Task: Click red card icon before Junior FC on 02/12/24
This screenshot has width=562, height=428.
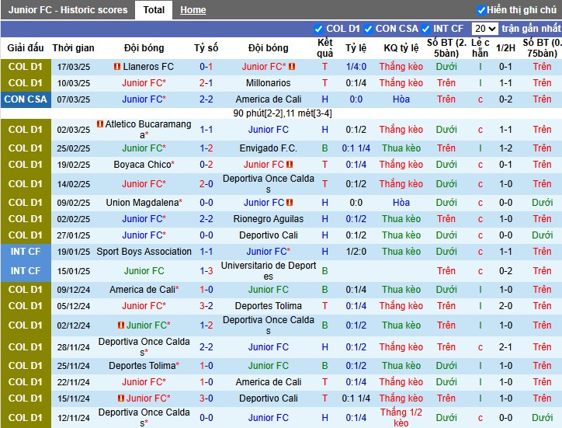Action: pos(121,325)
